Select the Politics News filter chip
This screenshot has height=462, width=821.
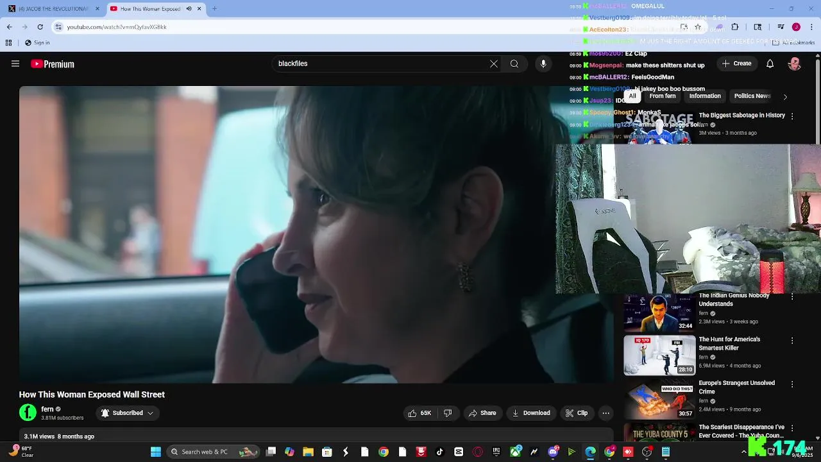coord(752,96)
